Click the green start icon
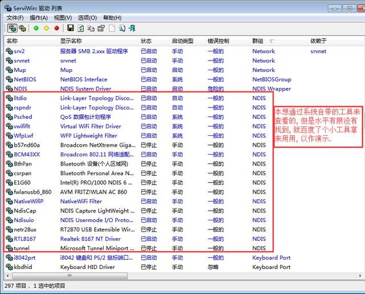 tap(36, 28)
